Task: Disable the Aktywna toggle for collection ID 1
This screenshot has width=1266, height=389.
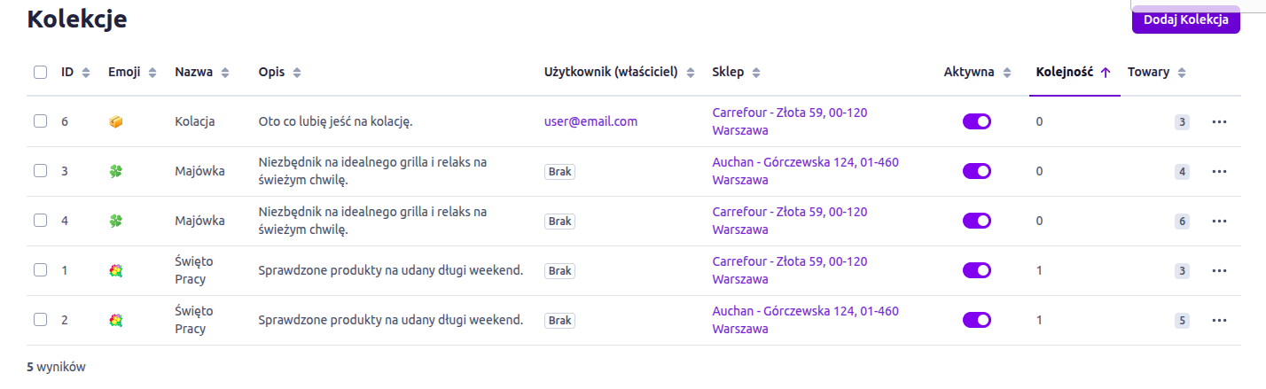Action: tap(976, 270)
